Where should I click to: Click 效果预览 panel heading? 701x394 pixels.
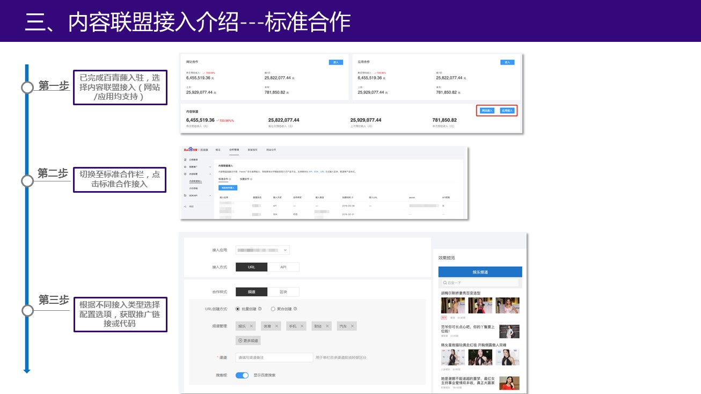pos(447,258)
